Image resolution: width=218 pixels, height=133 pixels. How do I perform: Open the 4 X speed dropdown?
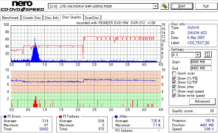[x=198, y=55]
